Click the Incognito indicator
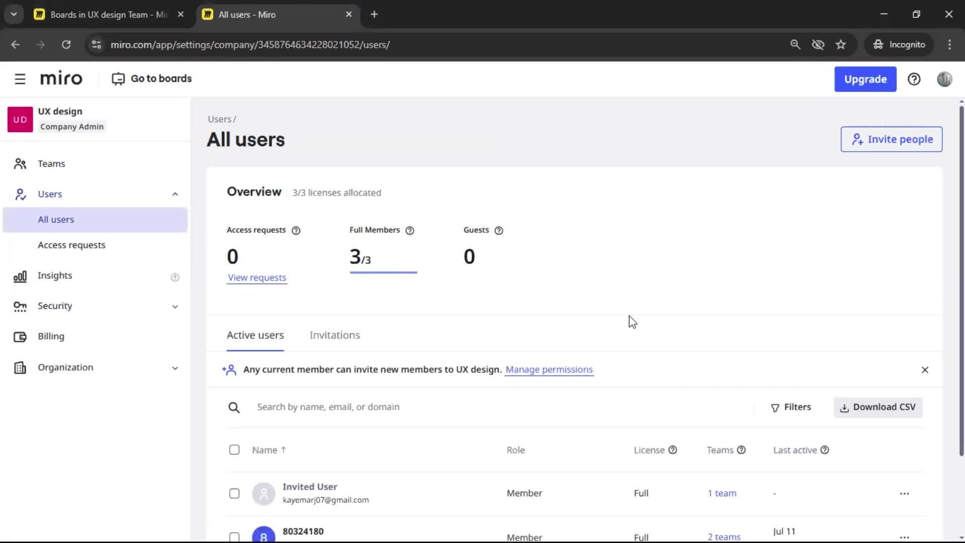965x543 pixels. (x=899, y=45)
